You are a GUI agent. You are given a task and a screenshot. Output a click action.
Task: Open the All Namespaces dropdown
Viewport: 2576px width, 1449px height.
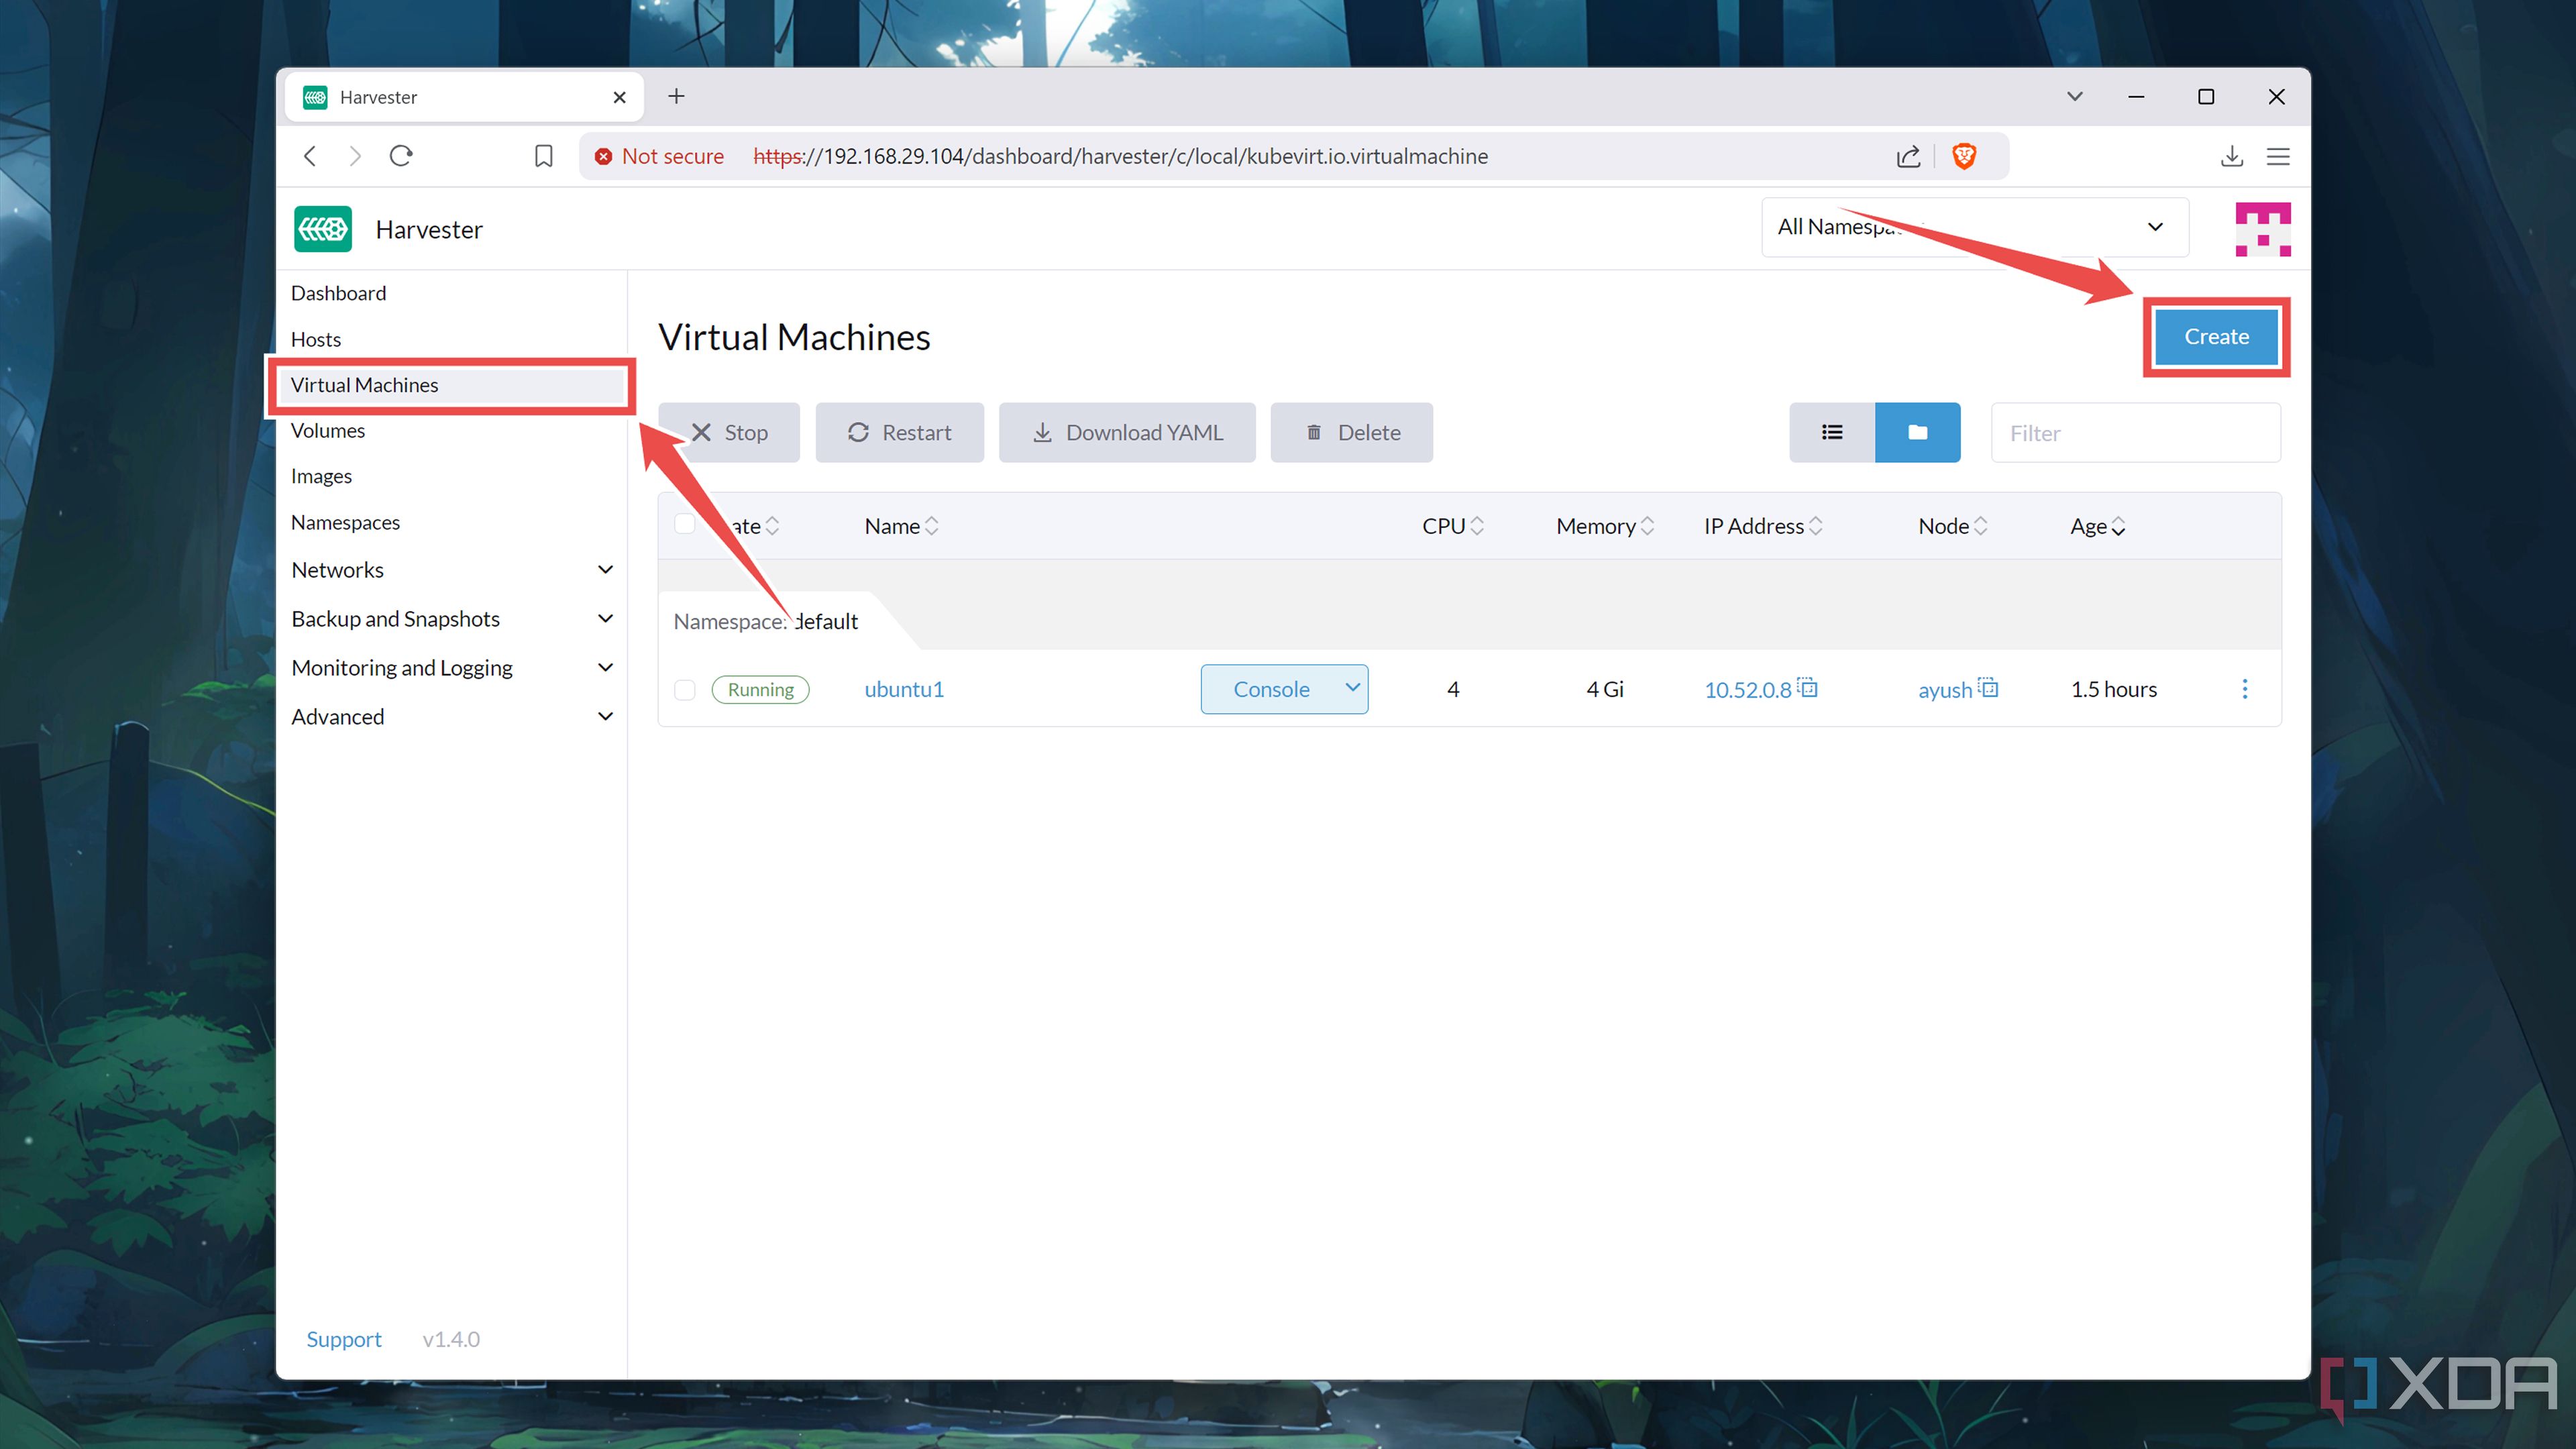(1975, 228)
